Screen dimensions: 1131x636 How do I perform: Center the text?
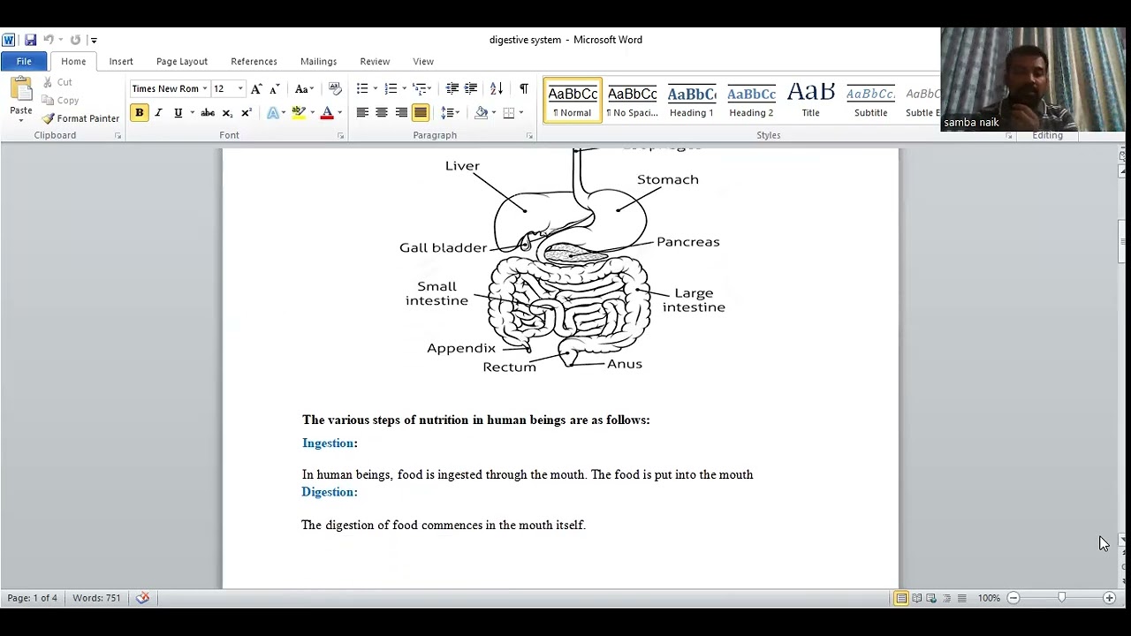pos(382,112)
